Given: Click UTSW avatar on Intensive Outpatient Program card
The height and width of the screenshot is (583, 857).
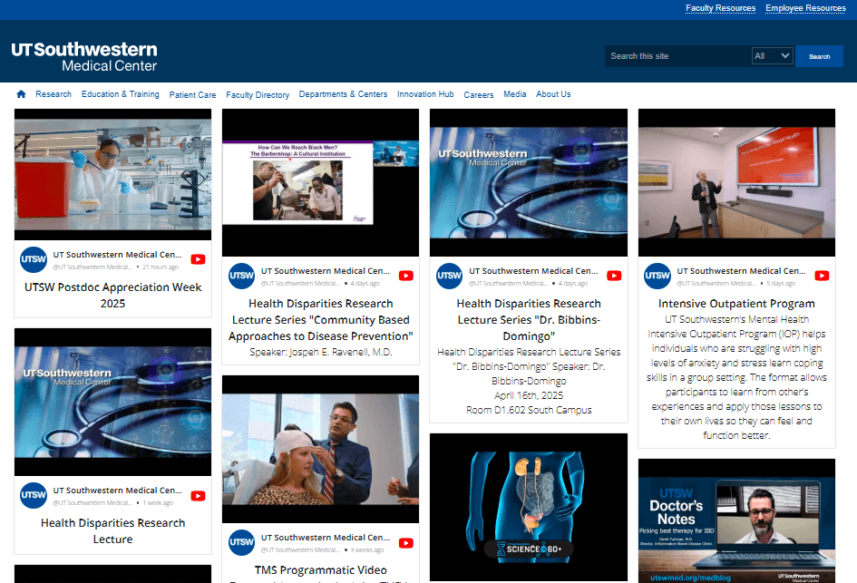Looking at the screenshot, I should point(657,276).
